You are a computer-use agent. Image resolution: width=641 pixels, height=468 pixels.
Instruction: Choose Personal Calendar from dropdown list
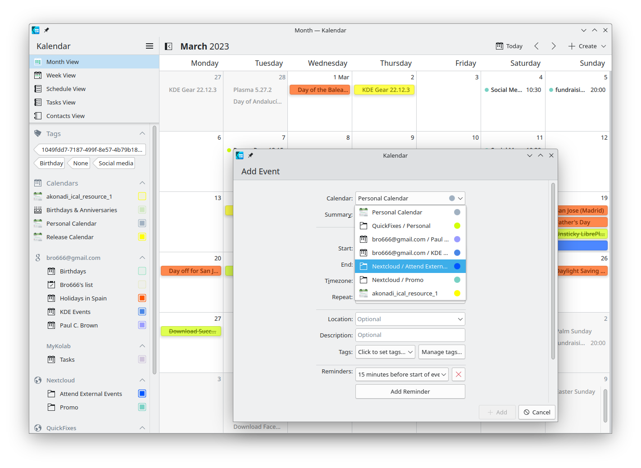pos(410,212)
